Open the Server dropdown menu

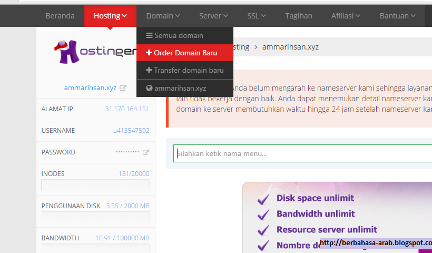[x=213, y=16]
